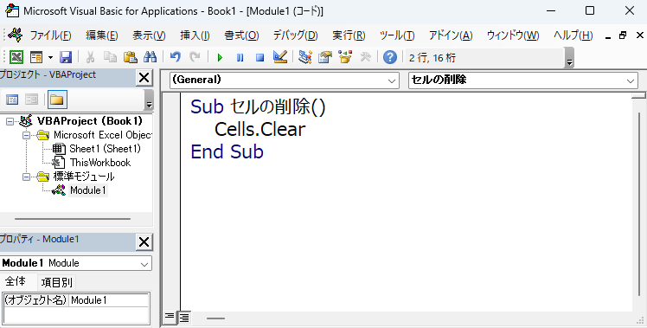
Task: Toggle folders view in project pane
Action: coord(57,100)
